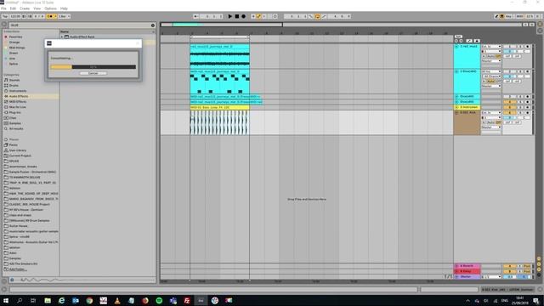Cancel the consolidating progress dialog
This screenshot has height=306, width=544.
pos(93,74)
